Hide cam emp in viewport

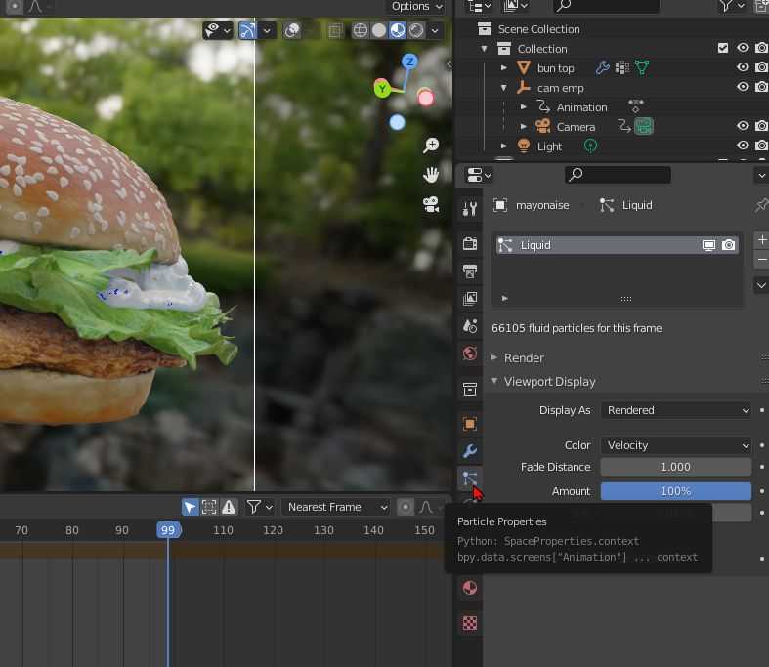[743, 87]
